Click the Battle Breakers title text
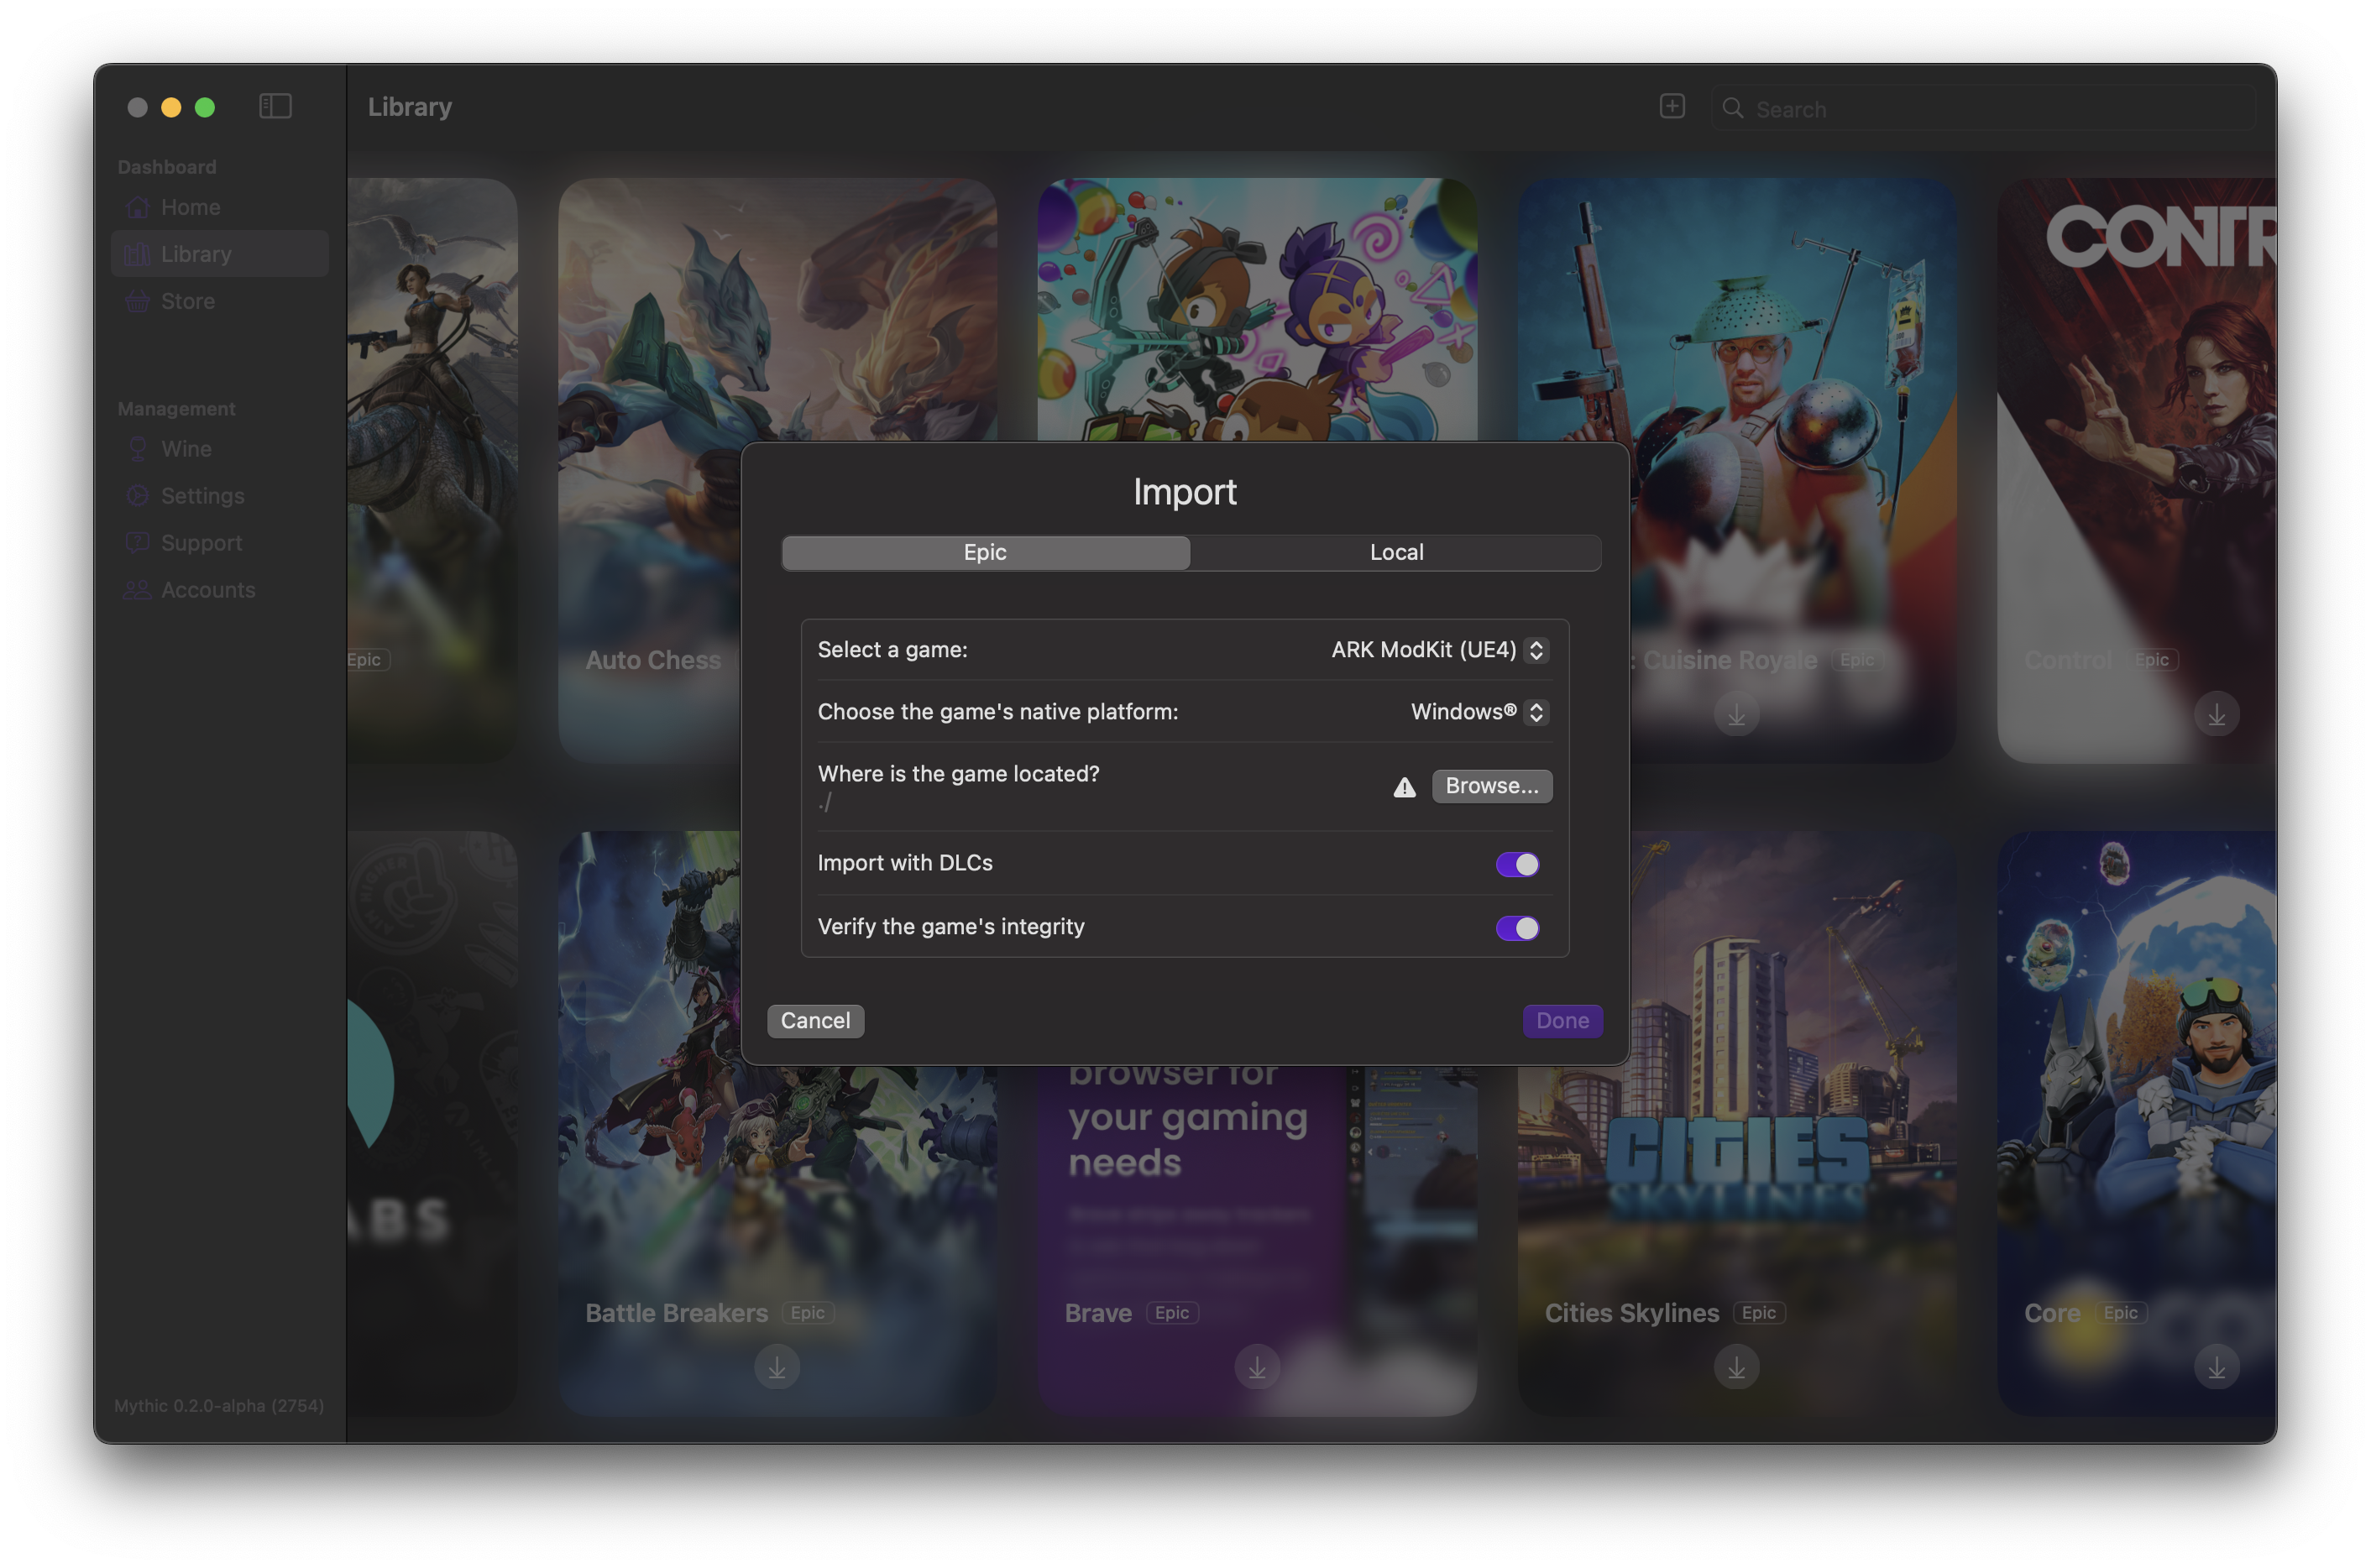 coord(677,1313)
